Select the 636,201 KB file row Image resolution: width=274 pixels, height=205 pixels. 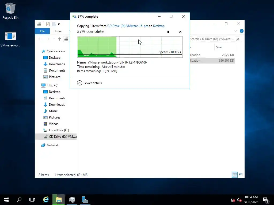[212, 61]
